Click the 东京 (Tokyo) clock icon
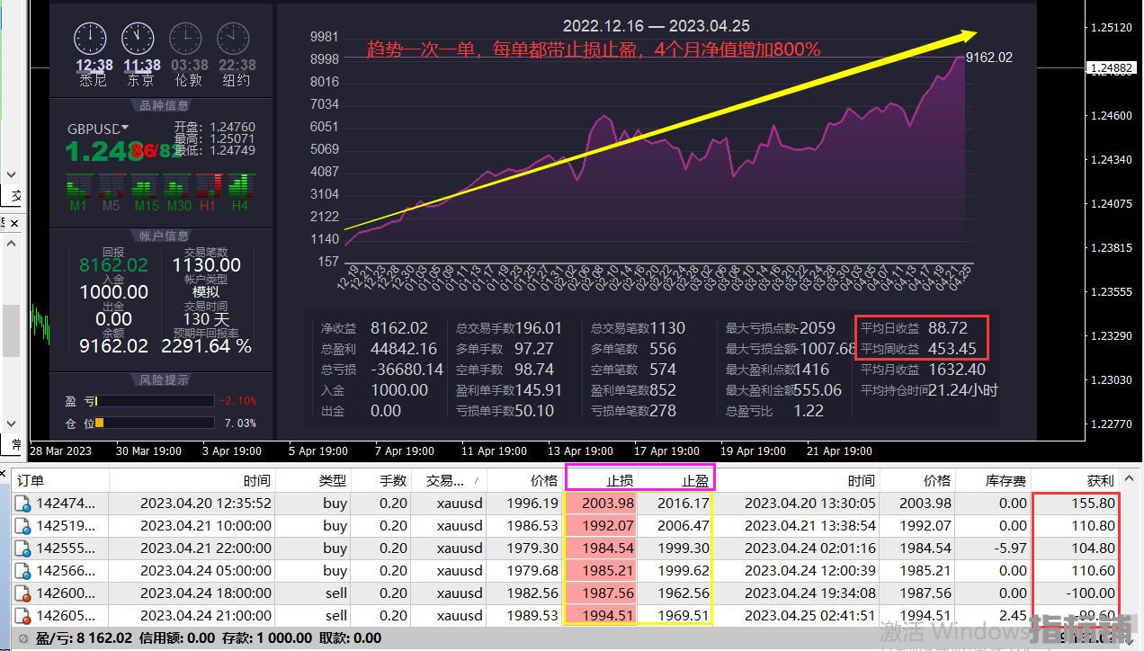The image size is (1144, 651). tap(138, 40)
